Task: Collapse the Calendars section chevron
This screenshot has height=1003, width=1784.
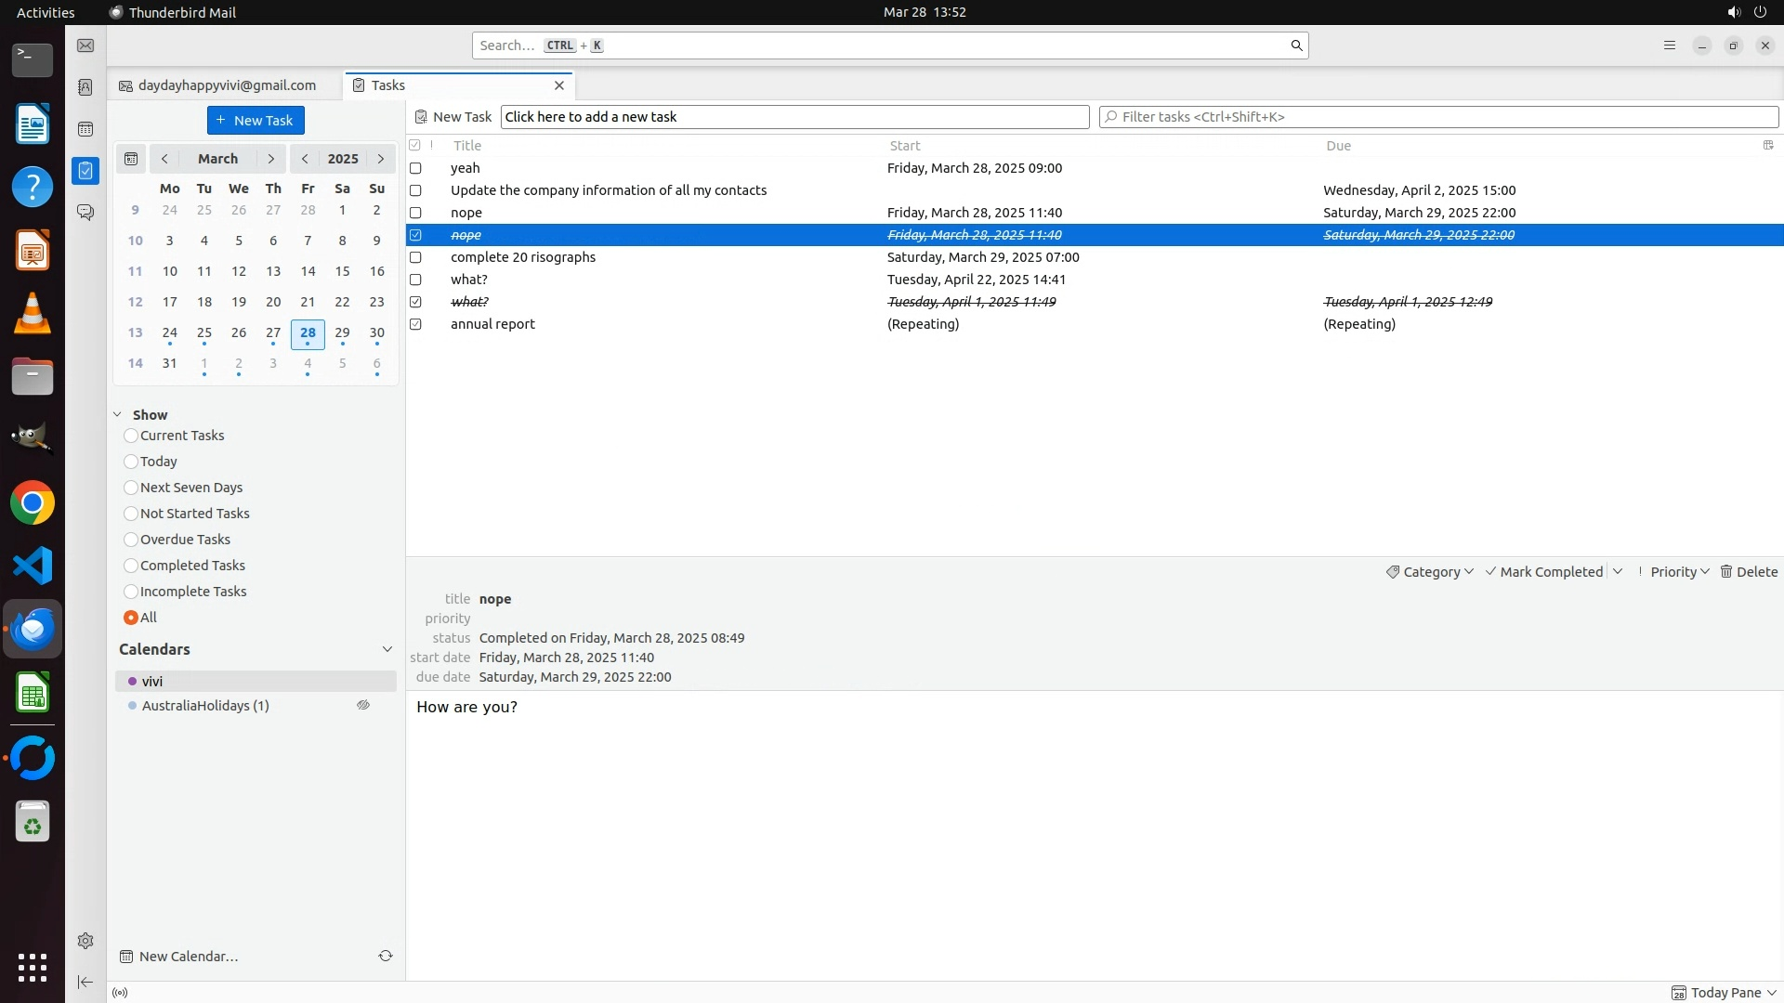Action: coord(387,649)
